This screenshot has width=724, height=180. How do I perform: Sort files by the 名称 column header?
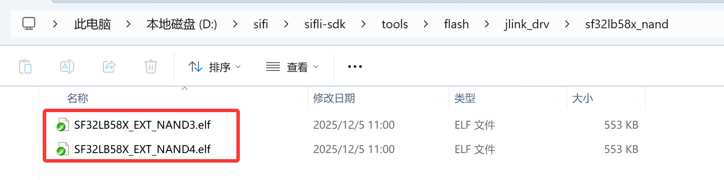click(78, 98)
